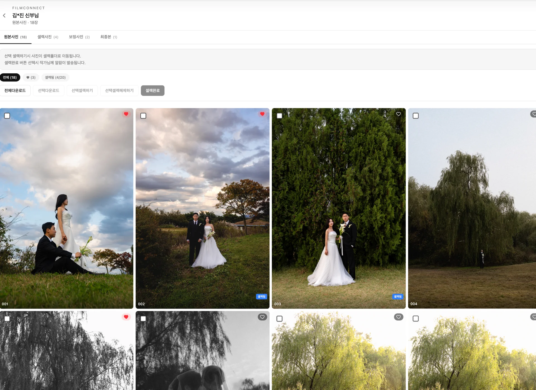Click the back arrow beside 김*진 신부님

[x=4, y=16]
